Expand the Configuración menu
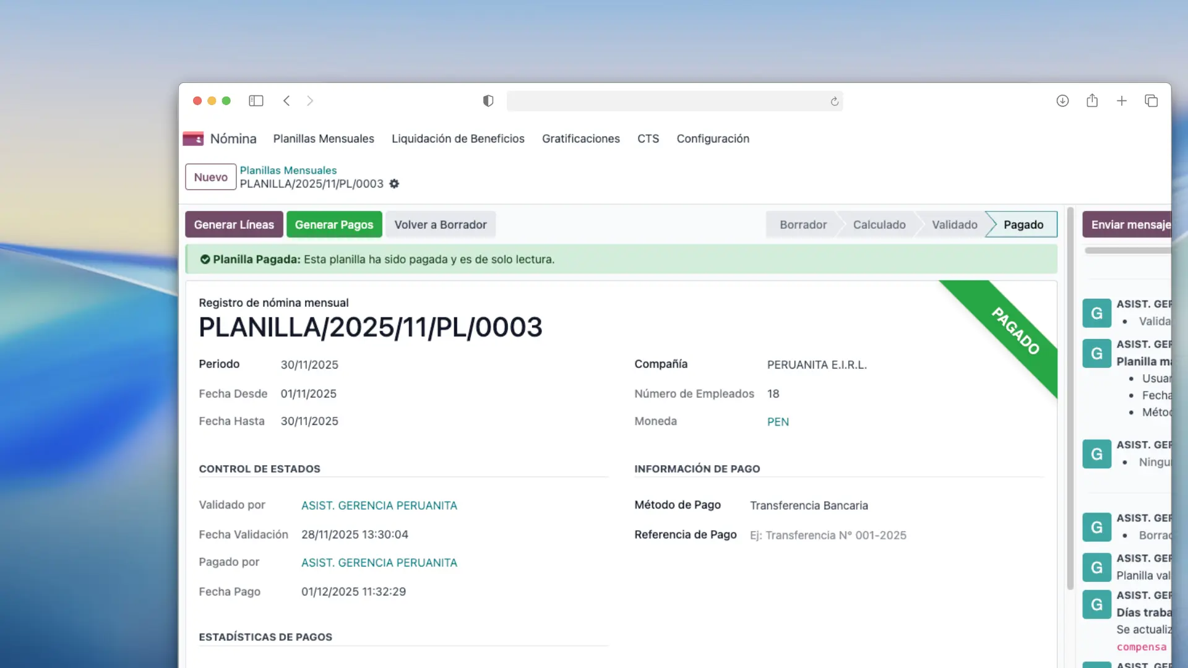The width and height of the screenshot is (1188, 668). coord(713,139)
